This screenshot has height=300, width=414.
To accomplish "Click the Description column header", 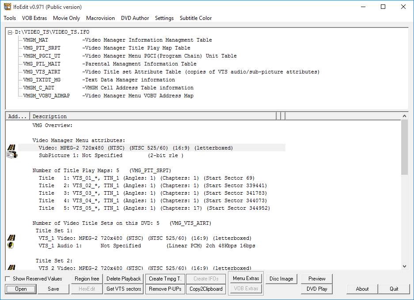I will click(153, 116).
